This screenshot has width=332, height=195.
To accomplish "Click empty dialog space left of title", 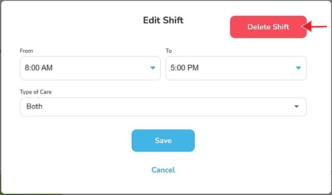I will [75, 21].
